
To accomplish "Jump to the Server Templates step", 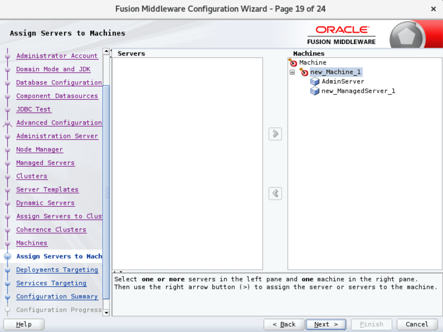I will click(x=47, y=190).
